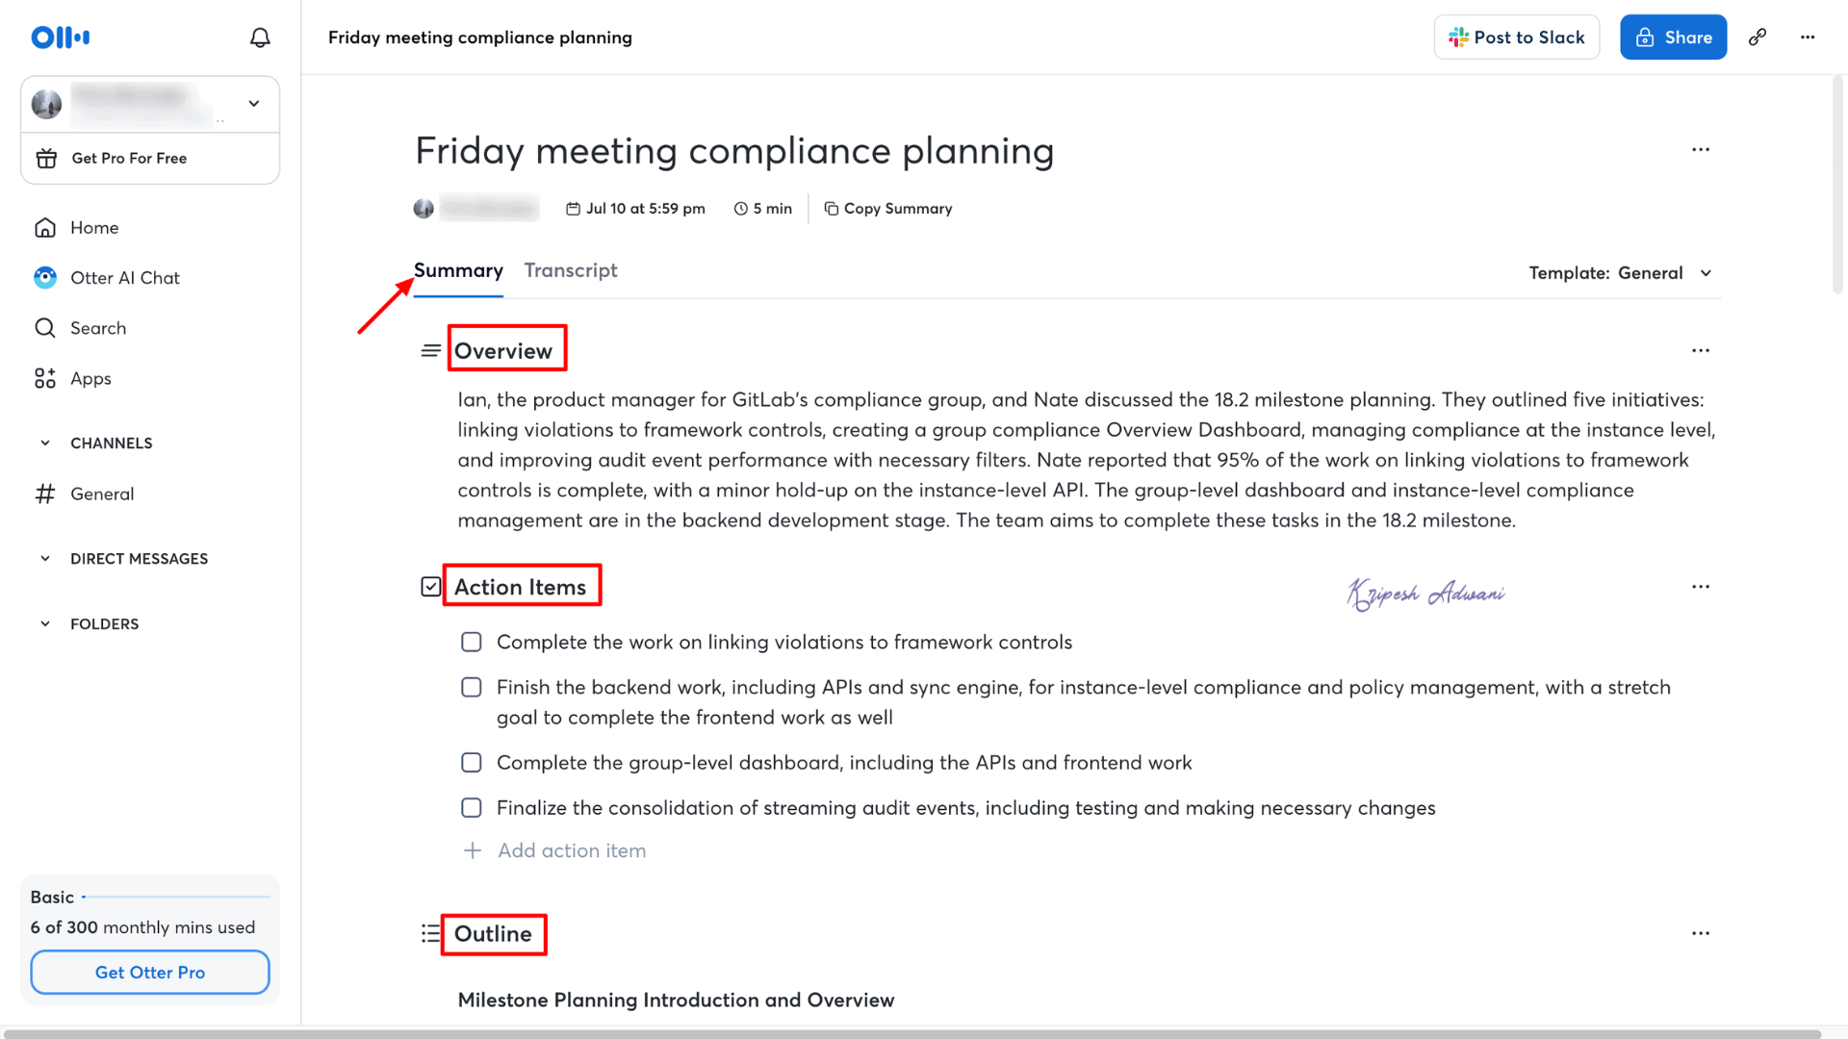
Task: Click the bottom horizontal scrollbar
Action: tap(914, 1034)
